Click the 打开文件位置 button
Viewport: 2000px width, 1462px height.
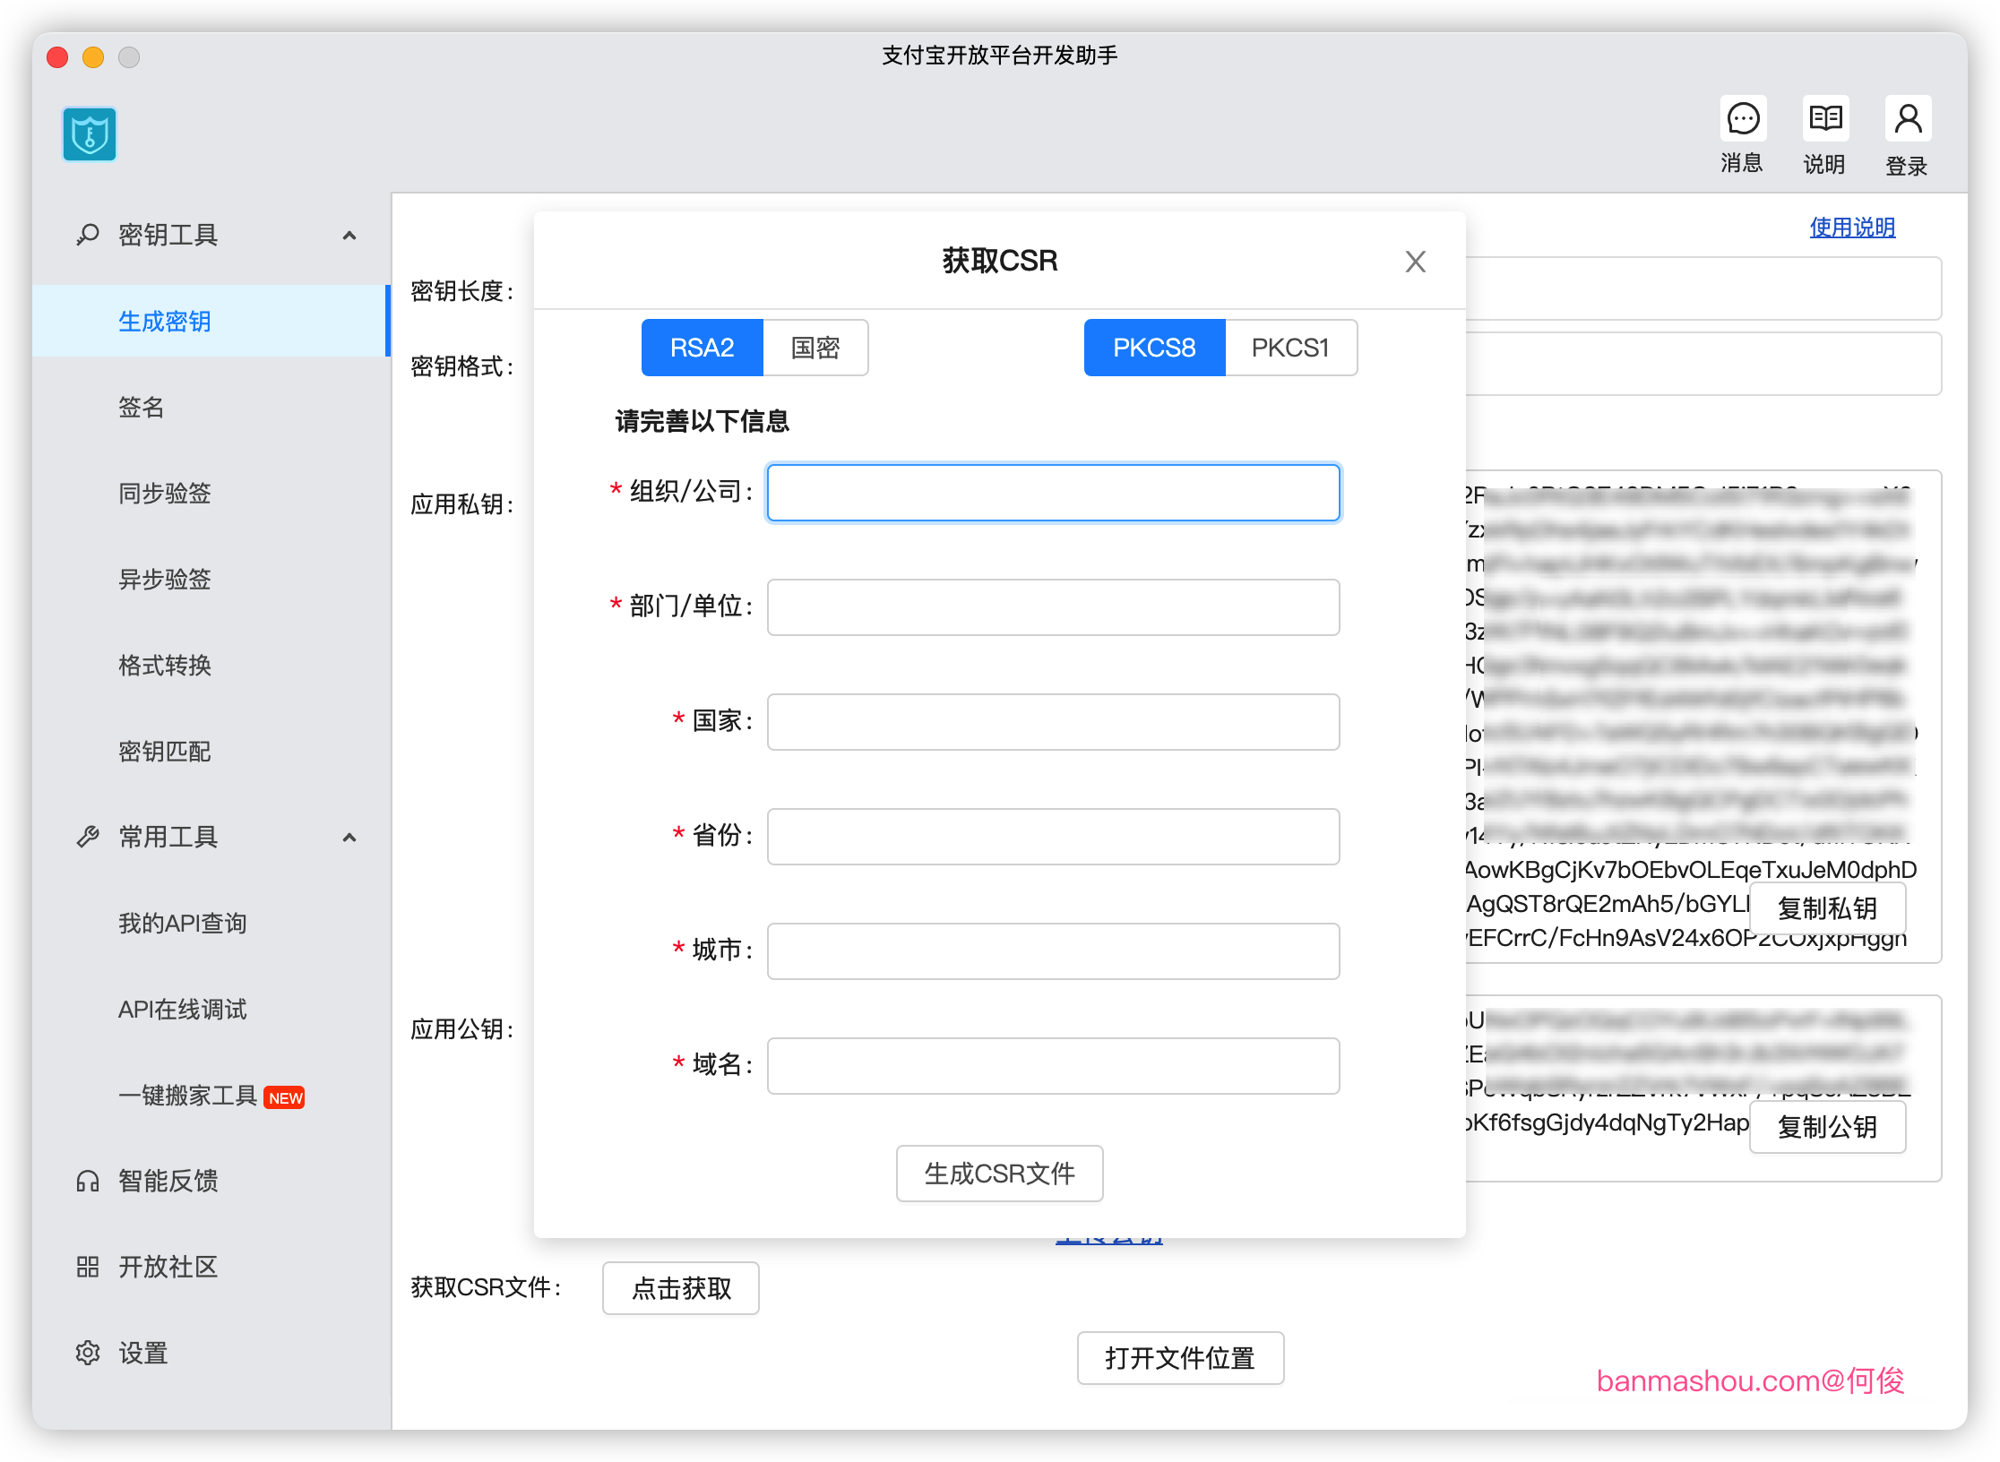(x=1180, y=1358)
